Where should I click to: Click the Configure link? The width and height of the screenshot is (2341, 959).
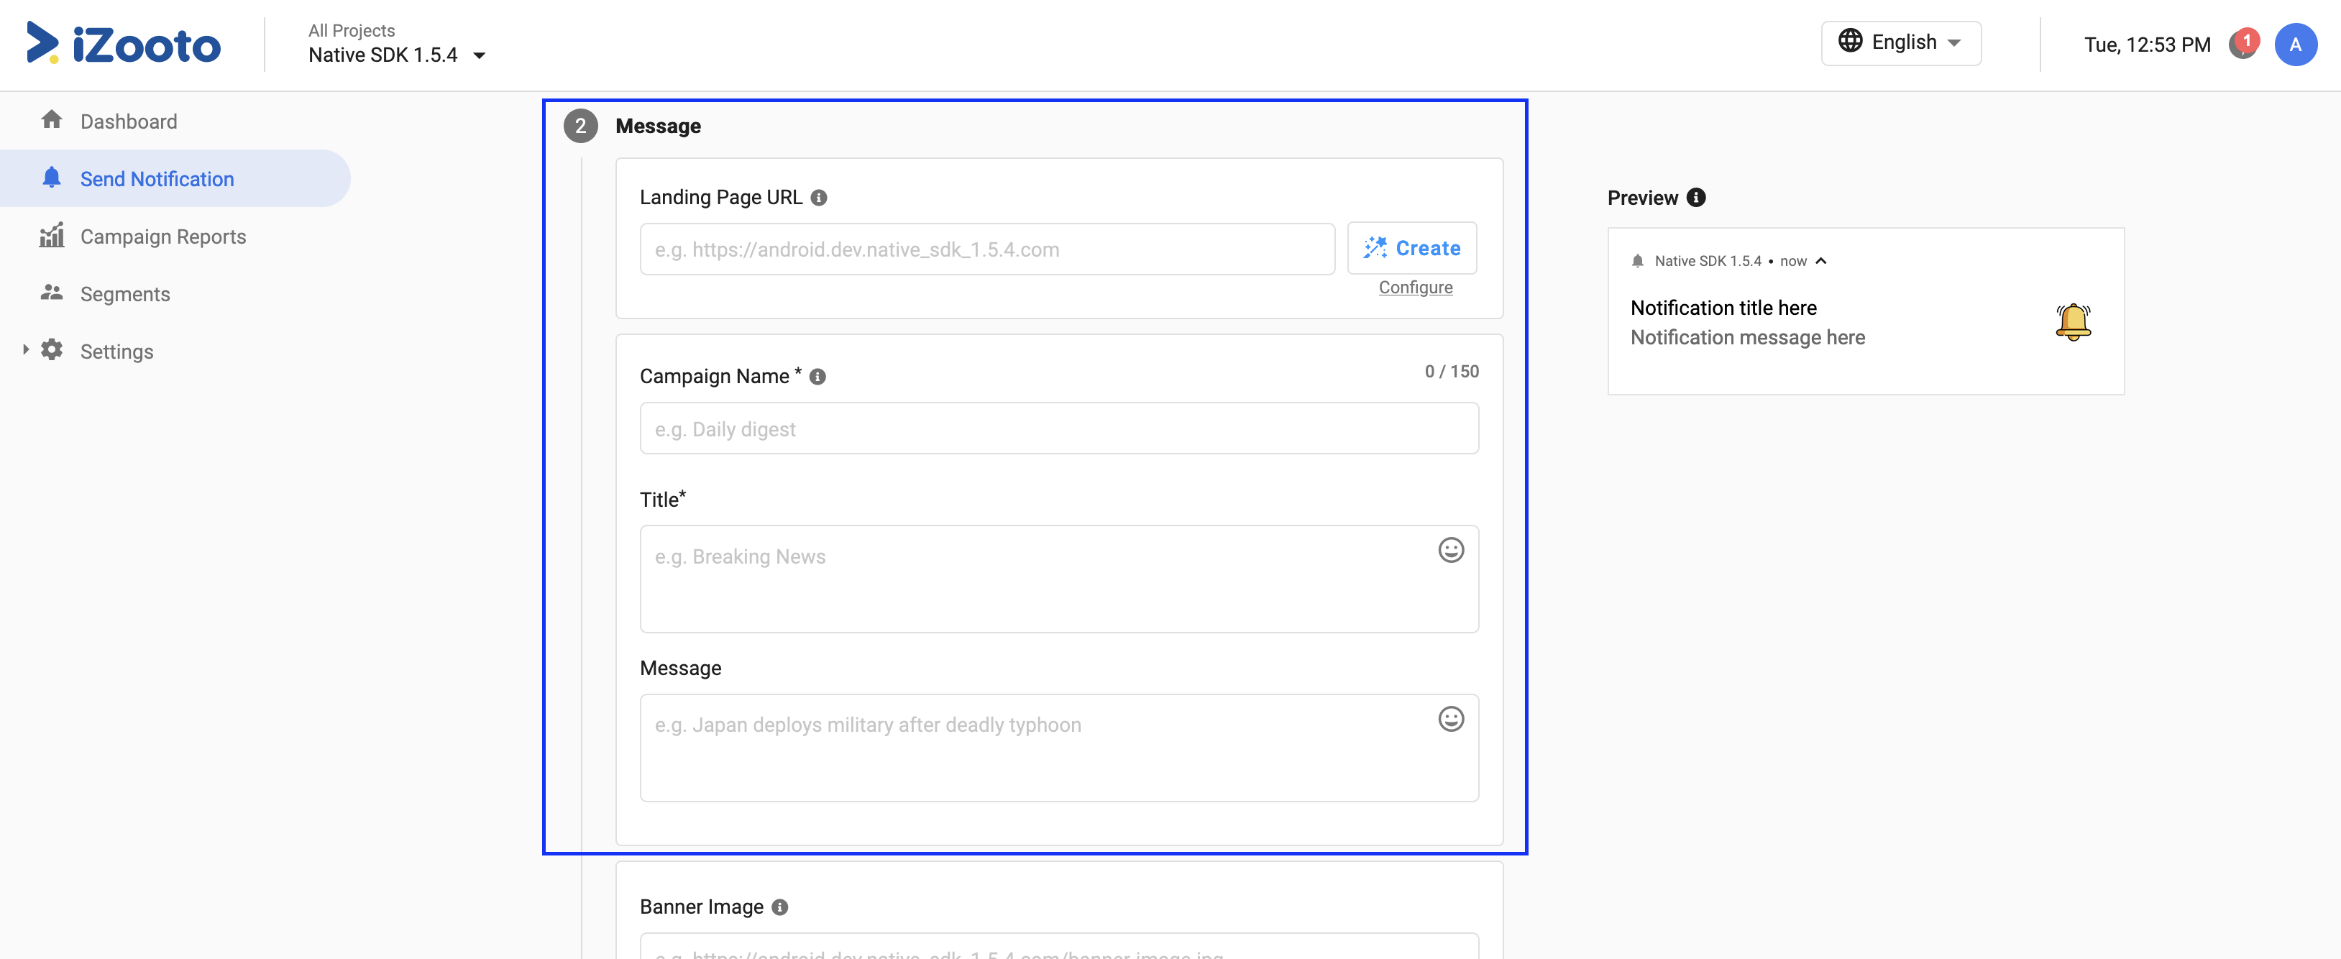tap(1415, 288)
